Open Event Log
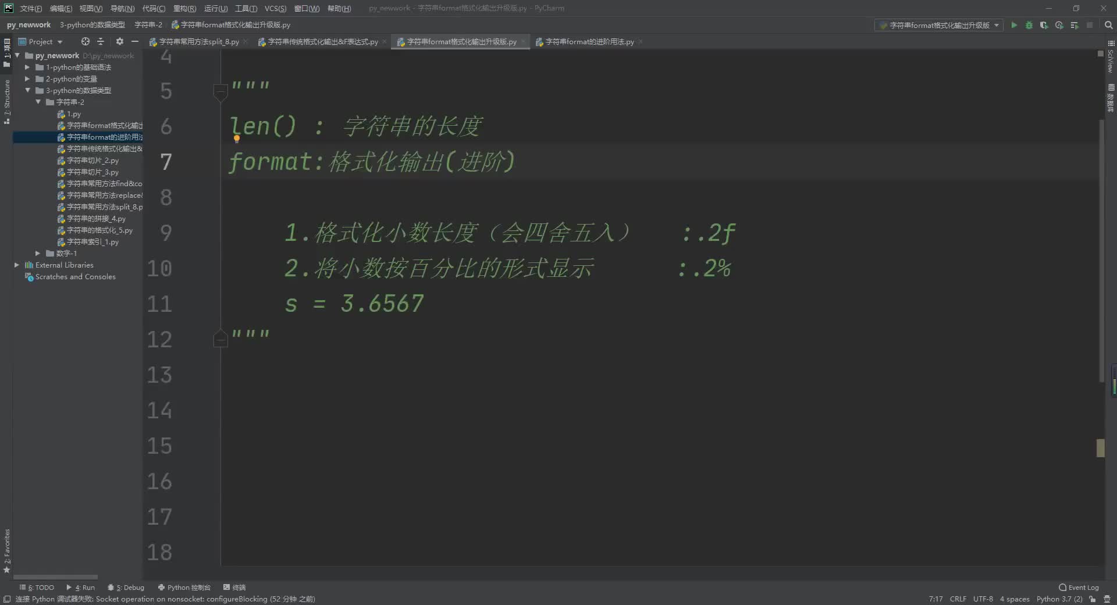 click(1079, 588)
